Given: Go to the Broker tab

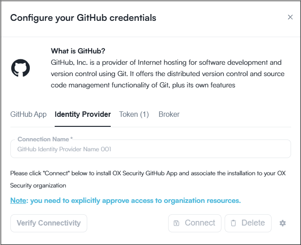Looking at the screenshot, I should pyautogui.click(x=169, y=114).
